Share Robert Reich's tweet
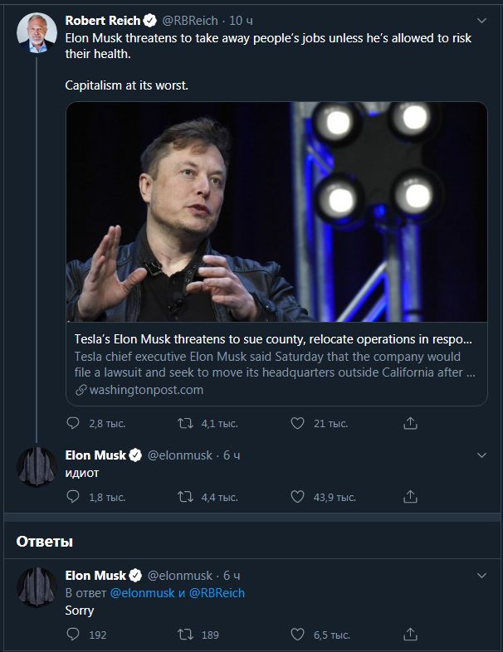 (x=410, y=423)
